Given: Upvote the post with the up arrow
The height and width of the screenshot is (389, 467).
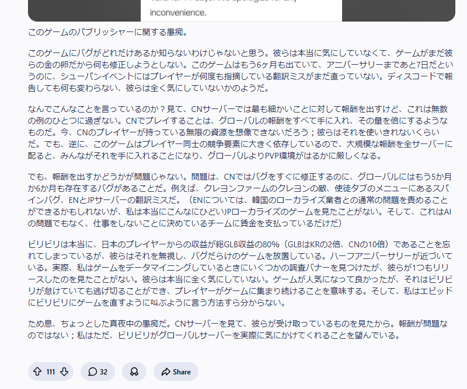Looking at the screenshot, I should 37,372.
